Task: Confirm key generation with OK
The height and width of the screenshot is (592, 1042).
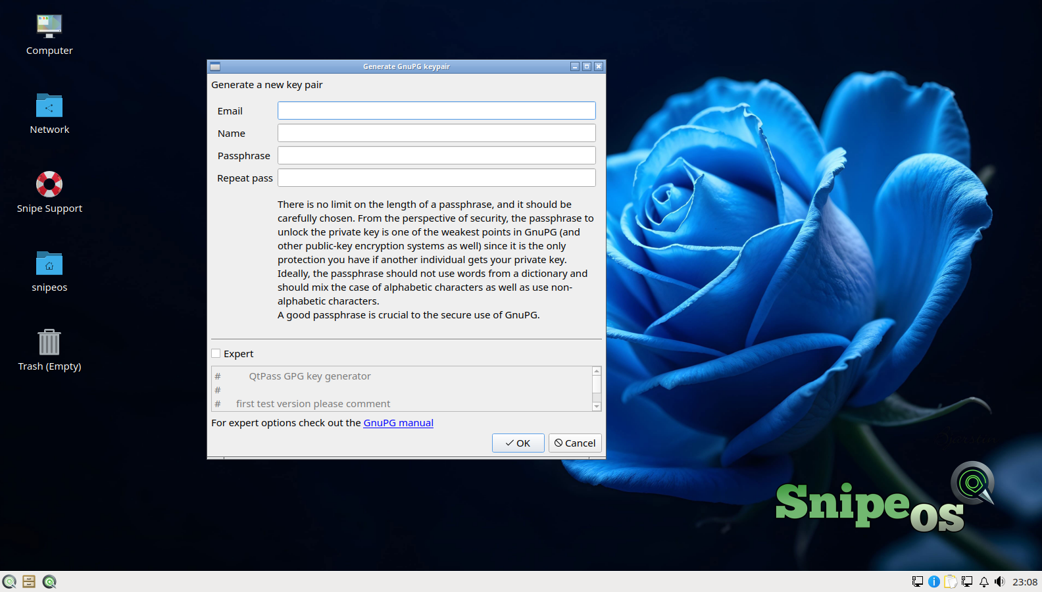Action: (518, 443)
